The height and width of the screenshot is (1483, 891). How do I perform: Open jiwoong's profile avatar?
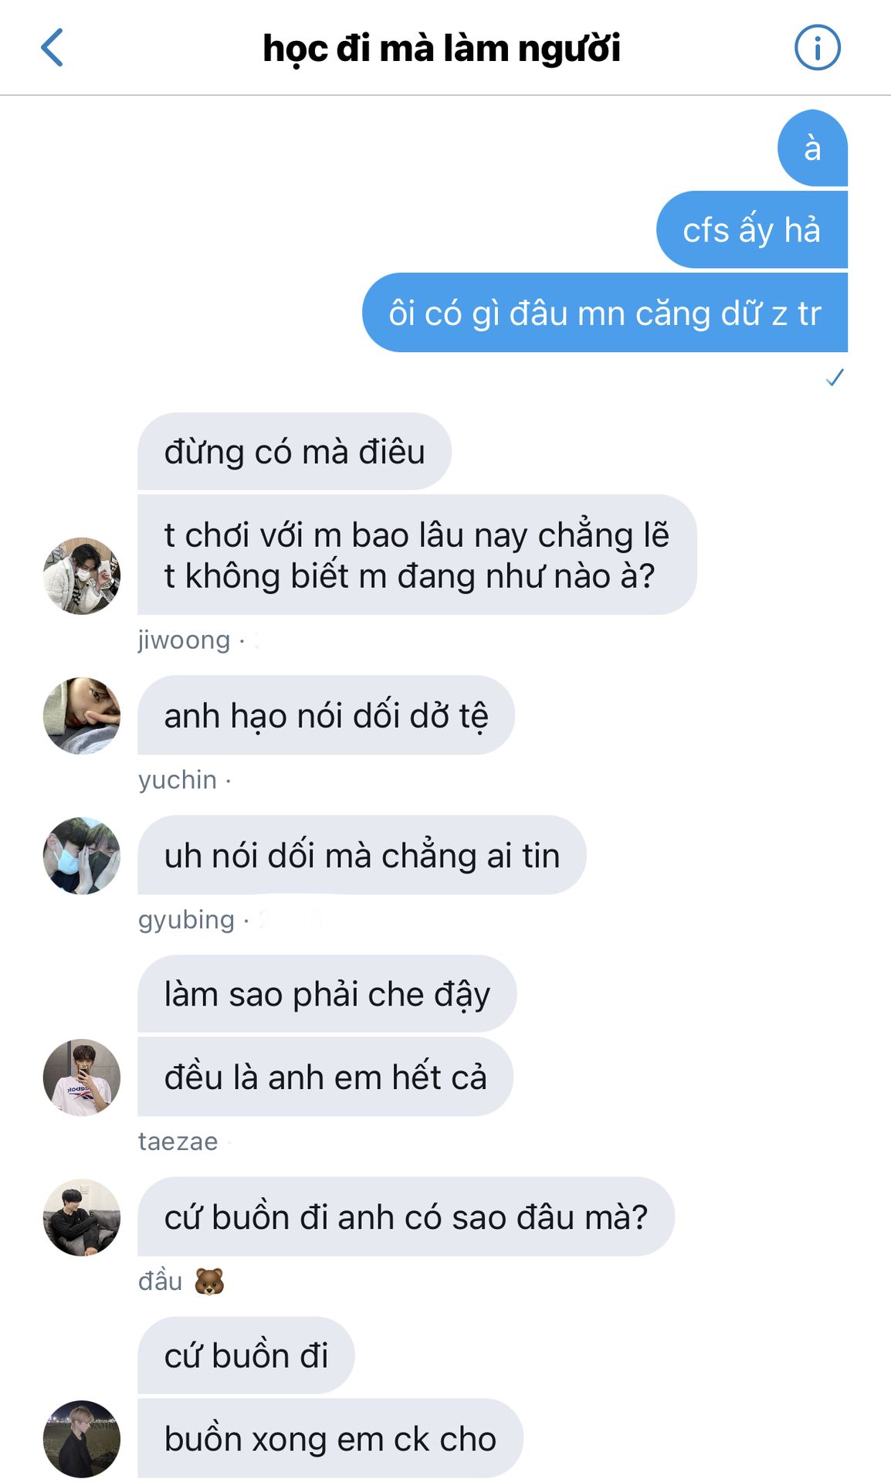click(x=82, y=576)
